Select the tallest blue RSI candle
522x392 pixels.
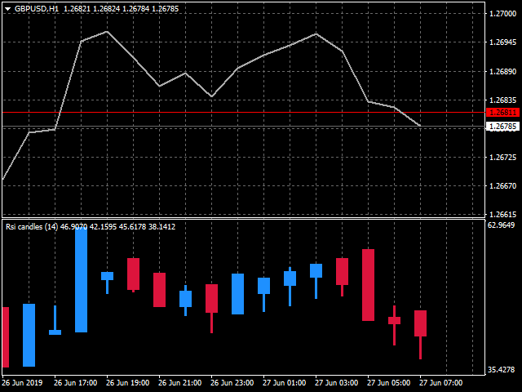81,279
